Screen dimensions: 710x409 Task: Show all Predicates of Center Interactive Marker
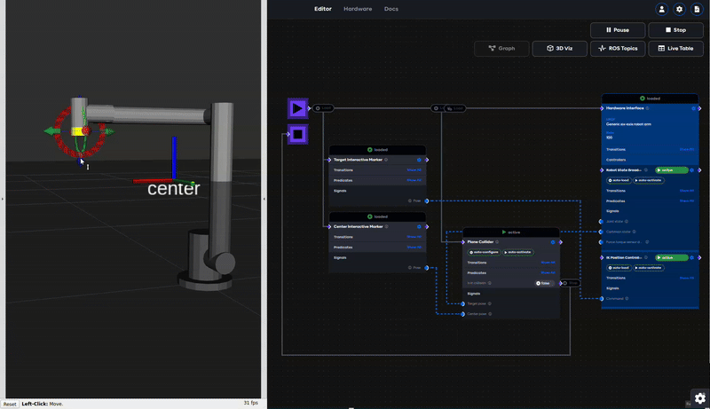tap(414, 247)
